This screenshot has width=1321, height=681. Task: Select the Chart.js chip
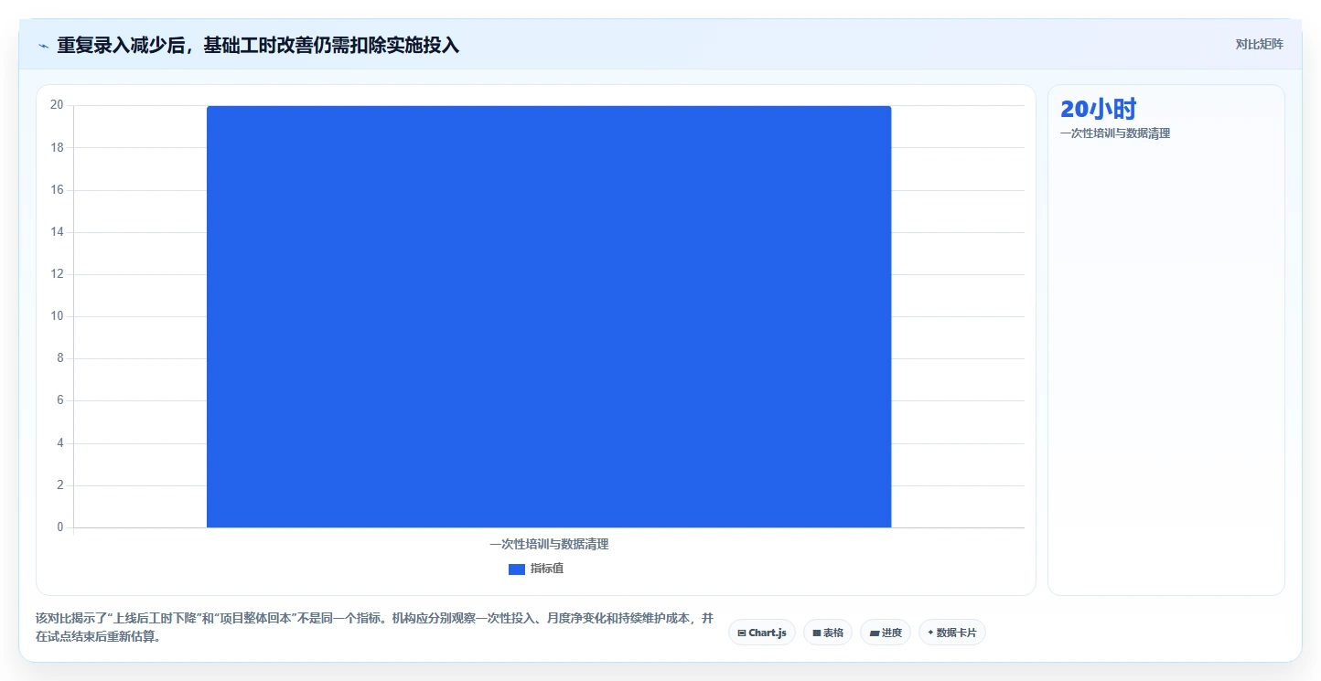coord(762,633)
